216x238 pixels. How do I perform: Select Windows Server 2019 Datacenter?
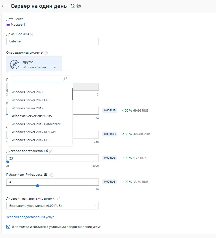36,124
